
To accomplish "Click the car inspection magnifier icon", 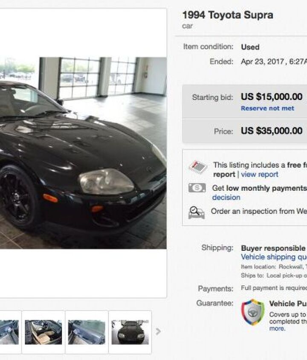I will tap(196, 212).
